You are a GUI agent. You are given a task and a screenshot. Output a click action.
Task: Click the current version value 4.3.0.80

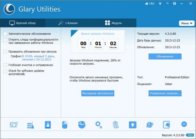pos(171,34)
